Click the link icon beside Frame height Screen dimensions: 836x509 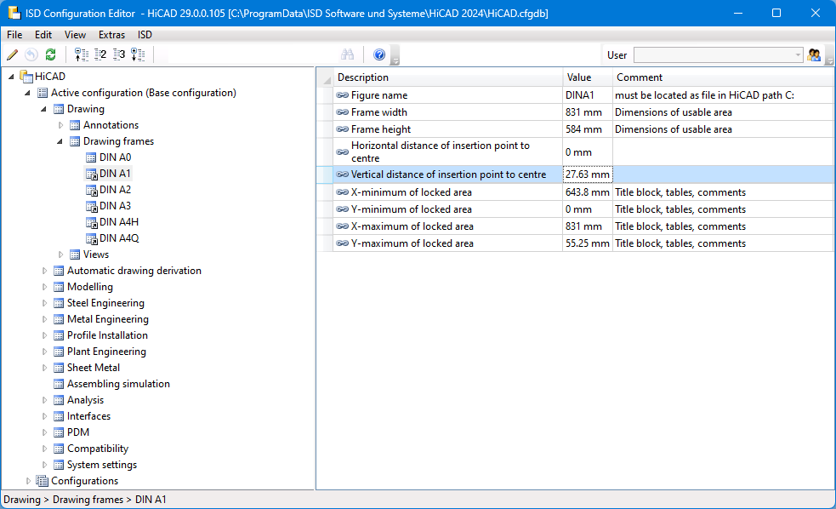(x=342, y=129)
